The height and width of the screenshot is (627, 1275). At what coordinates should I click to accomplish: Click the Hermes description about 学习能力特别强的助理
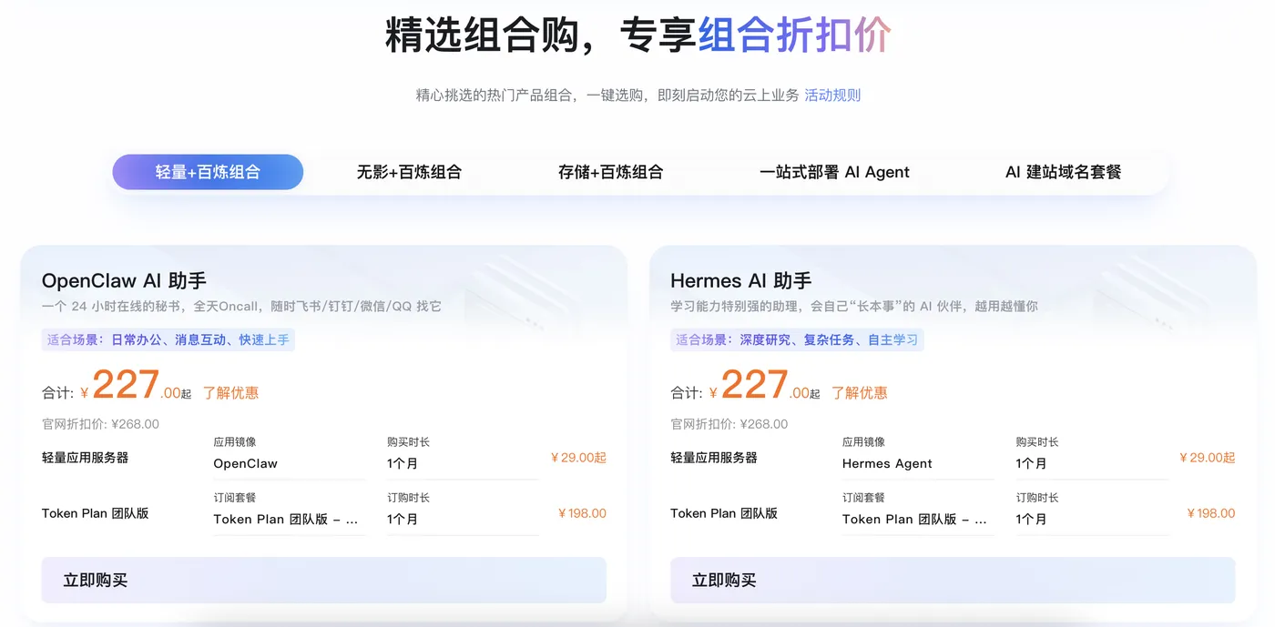(854, 307)
